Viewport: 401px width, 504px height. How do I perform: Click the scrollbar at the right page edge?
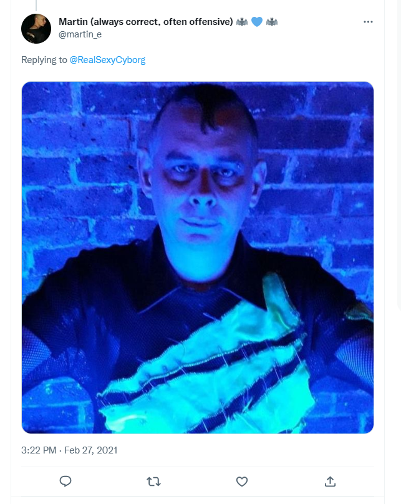pyautogui.click(x=399, y=154)
